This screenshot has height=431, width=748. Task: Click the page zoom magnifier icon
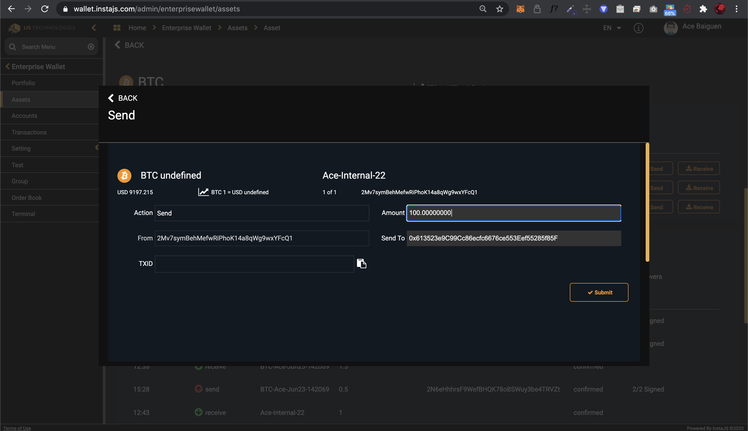(483, 9)
